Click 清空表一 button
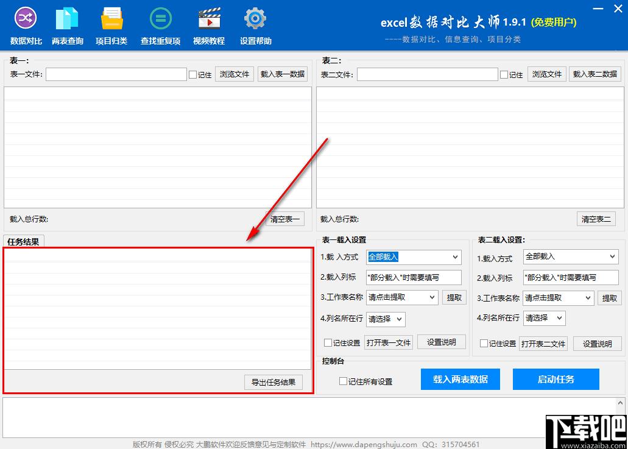Screen dimensions: 628x449 tap(285, 219)
